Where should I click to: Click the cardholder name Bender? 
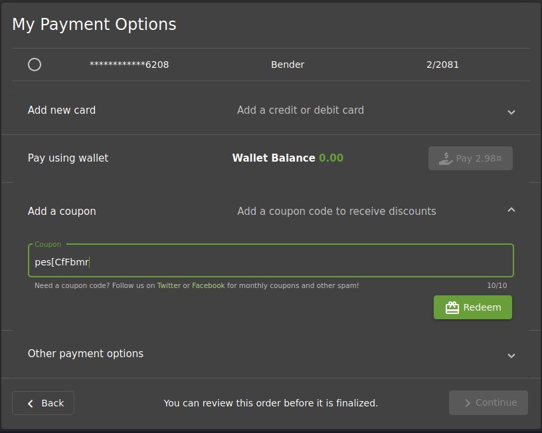click(x=287, y=65)
